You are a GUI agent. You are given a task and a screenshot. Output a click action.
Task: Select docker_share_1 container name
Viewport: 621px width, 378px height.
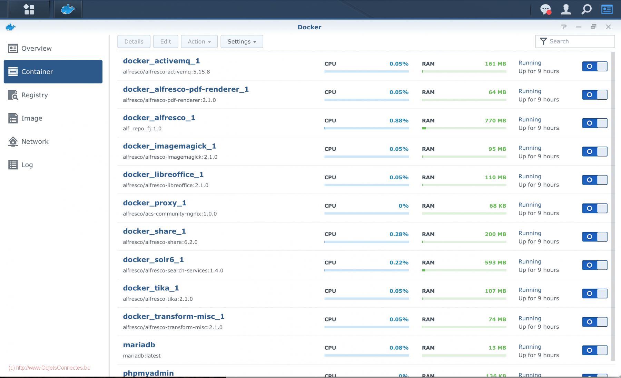154,231
